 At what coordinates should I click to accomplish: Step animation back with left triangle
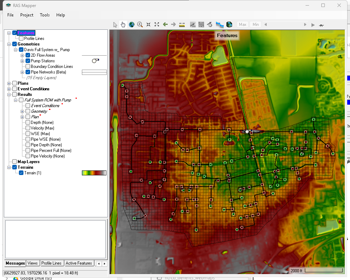pos(266,24)
